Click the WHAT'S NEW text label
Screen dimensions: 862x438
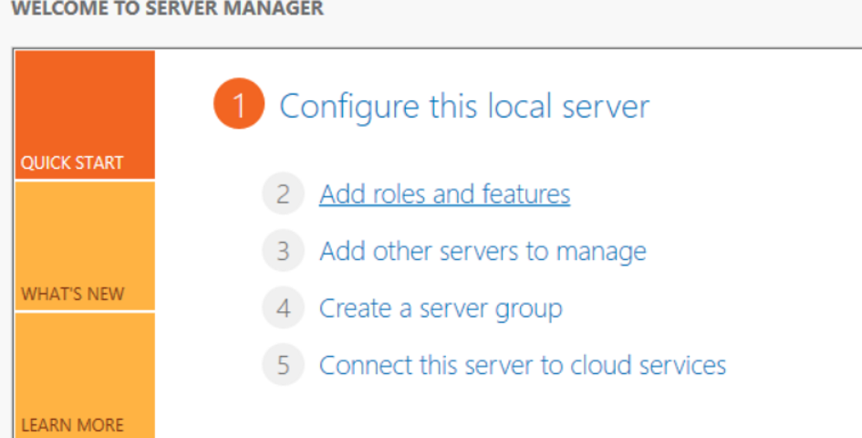point(73,294)
